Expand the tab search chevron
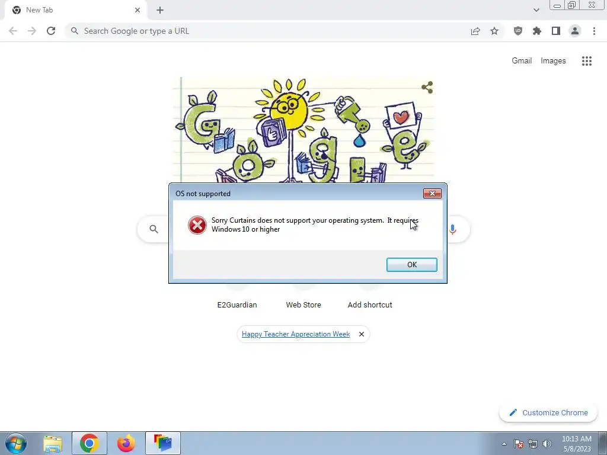The image size is (607, 455). (x=536, y=10)
